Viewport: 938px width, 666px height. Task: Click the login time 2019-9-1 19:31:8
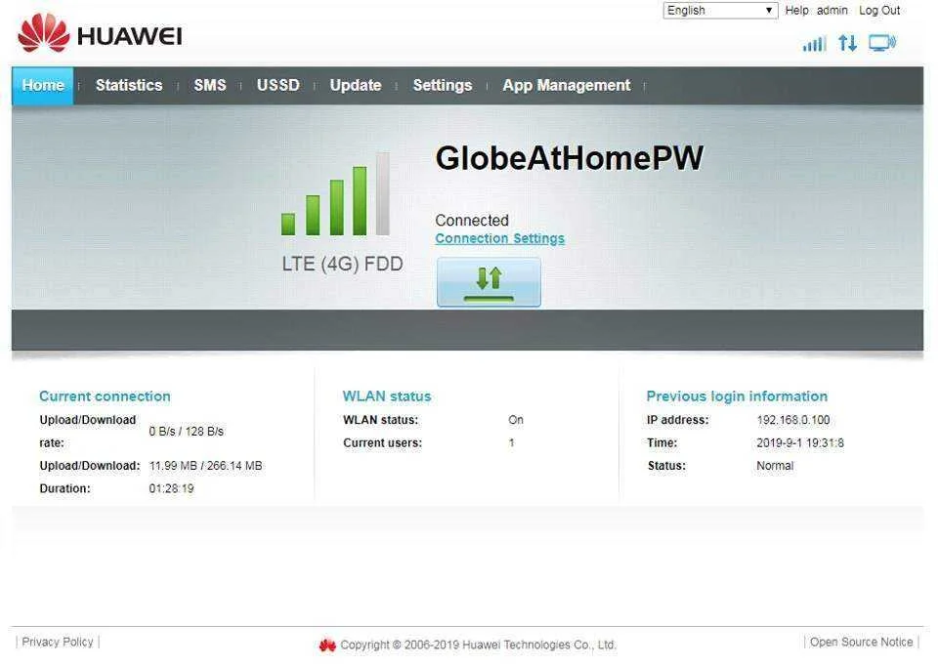click(x=800, y=443)
